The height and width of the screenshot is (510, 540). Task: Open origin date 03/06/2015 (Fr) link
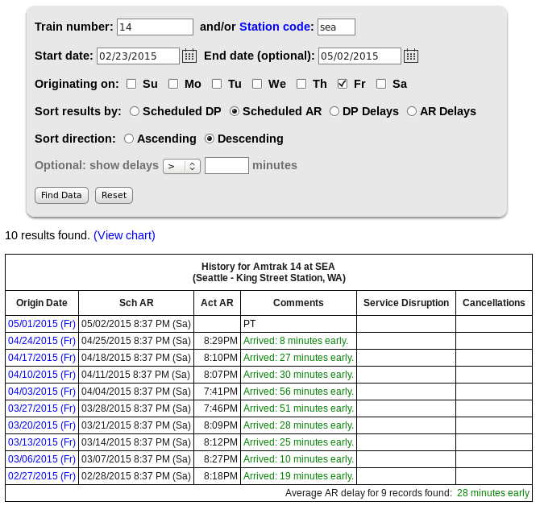click(42, 458)
